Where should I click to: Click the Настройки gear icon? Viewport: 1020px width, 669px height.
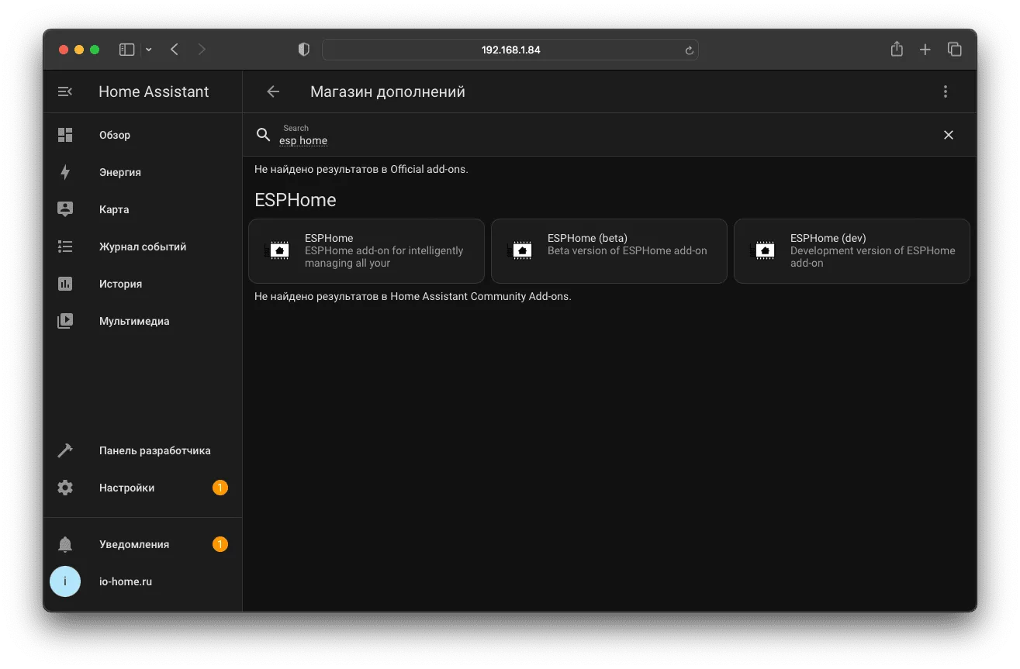65,488
